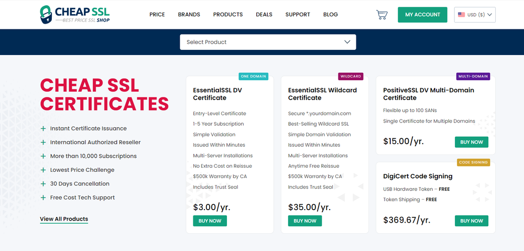The image size is (524, 251).
Task: Buy the EssentialSSL DV Certificate
Action: [210, 221]
